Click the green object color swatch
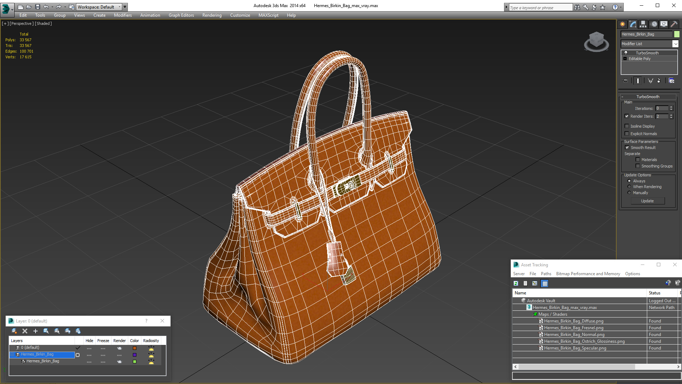Image resolution: width=682 pixels, height=384 pixels. (677, 34)
